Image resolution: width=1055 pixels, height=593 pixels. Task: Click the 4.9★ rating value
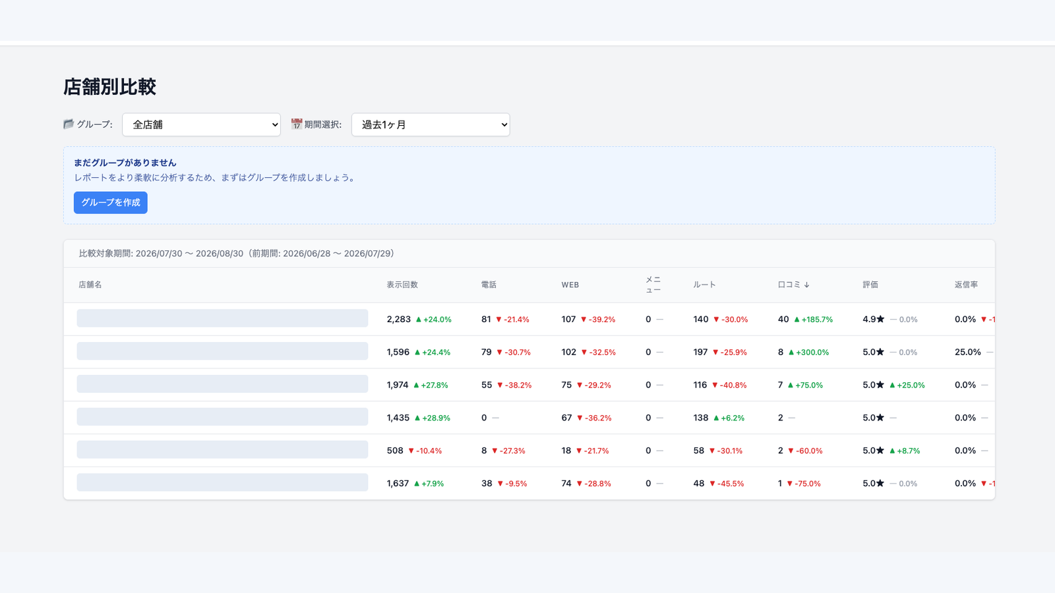[874, 319]
